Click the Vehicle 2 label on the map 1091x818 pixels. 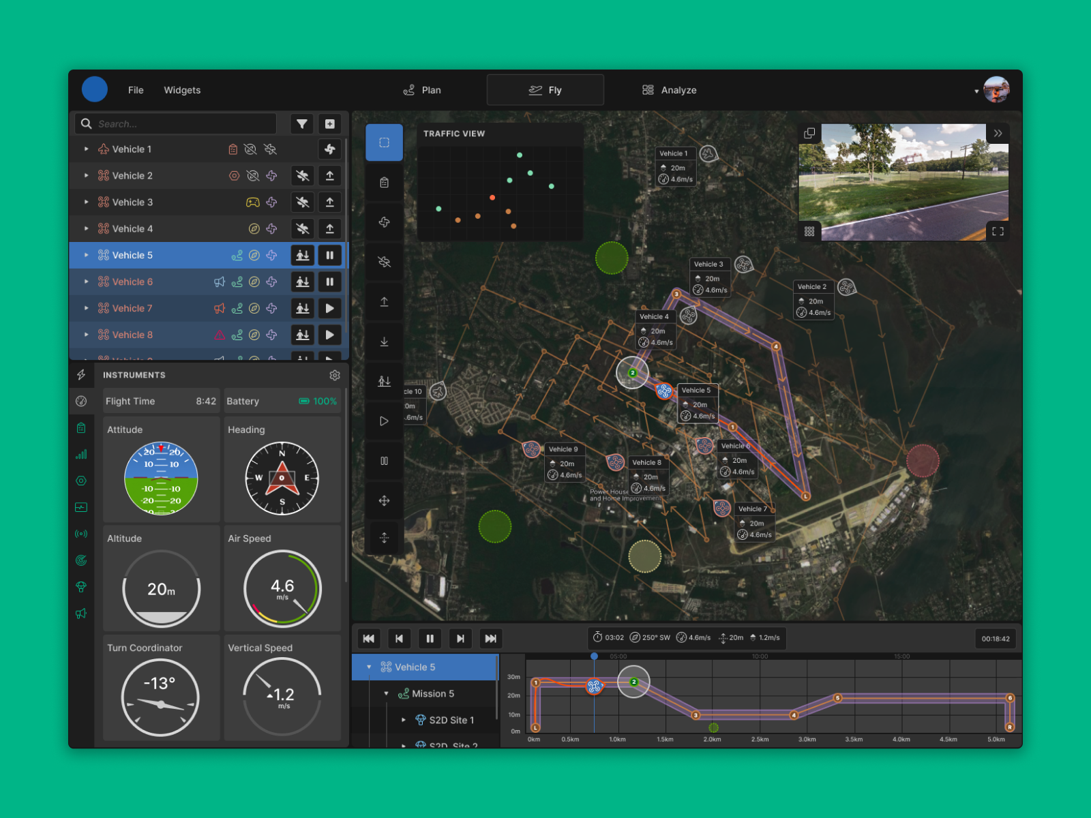coord(812,287)
